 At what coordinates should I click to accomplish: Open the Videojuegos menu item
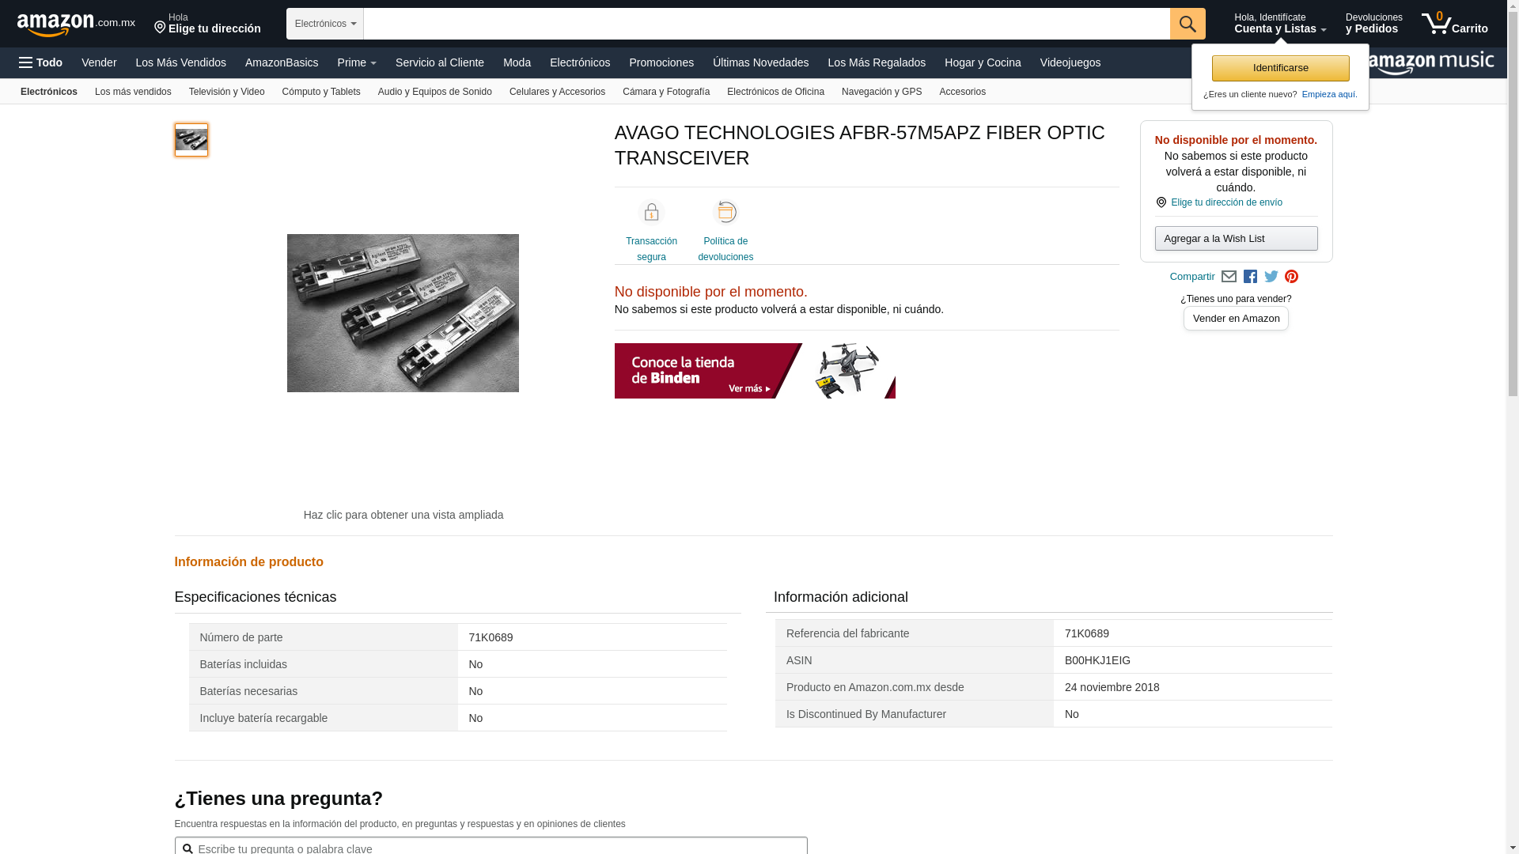coord(1070,62)
